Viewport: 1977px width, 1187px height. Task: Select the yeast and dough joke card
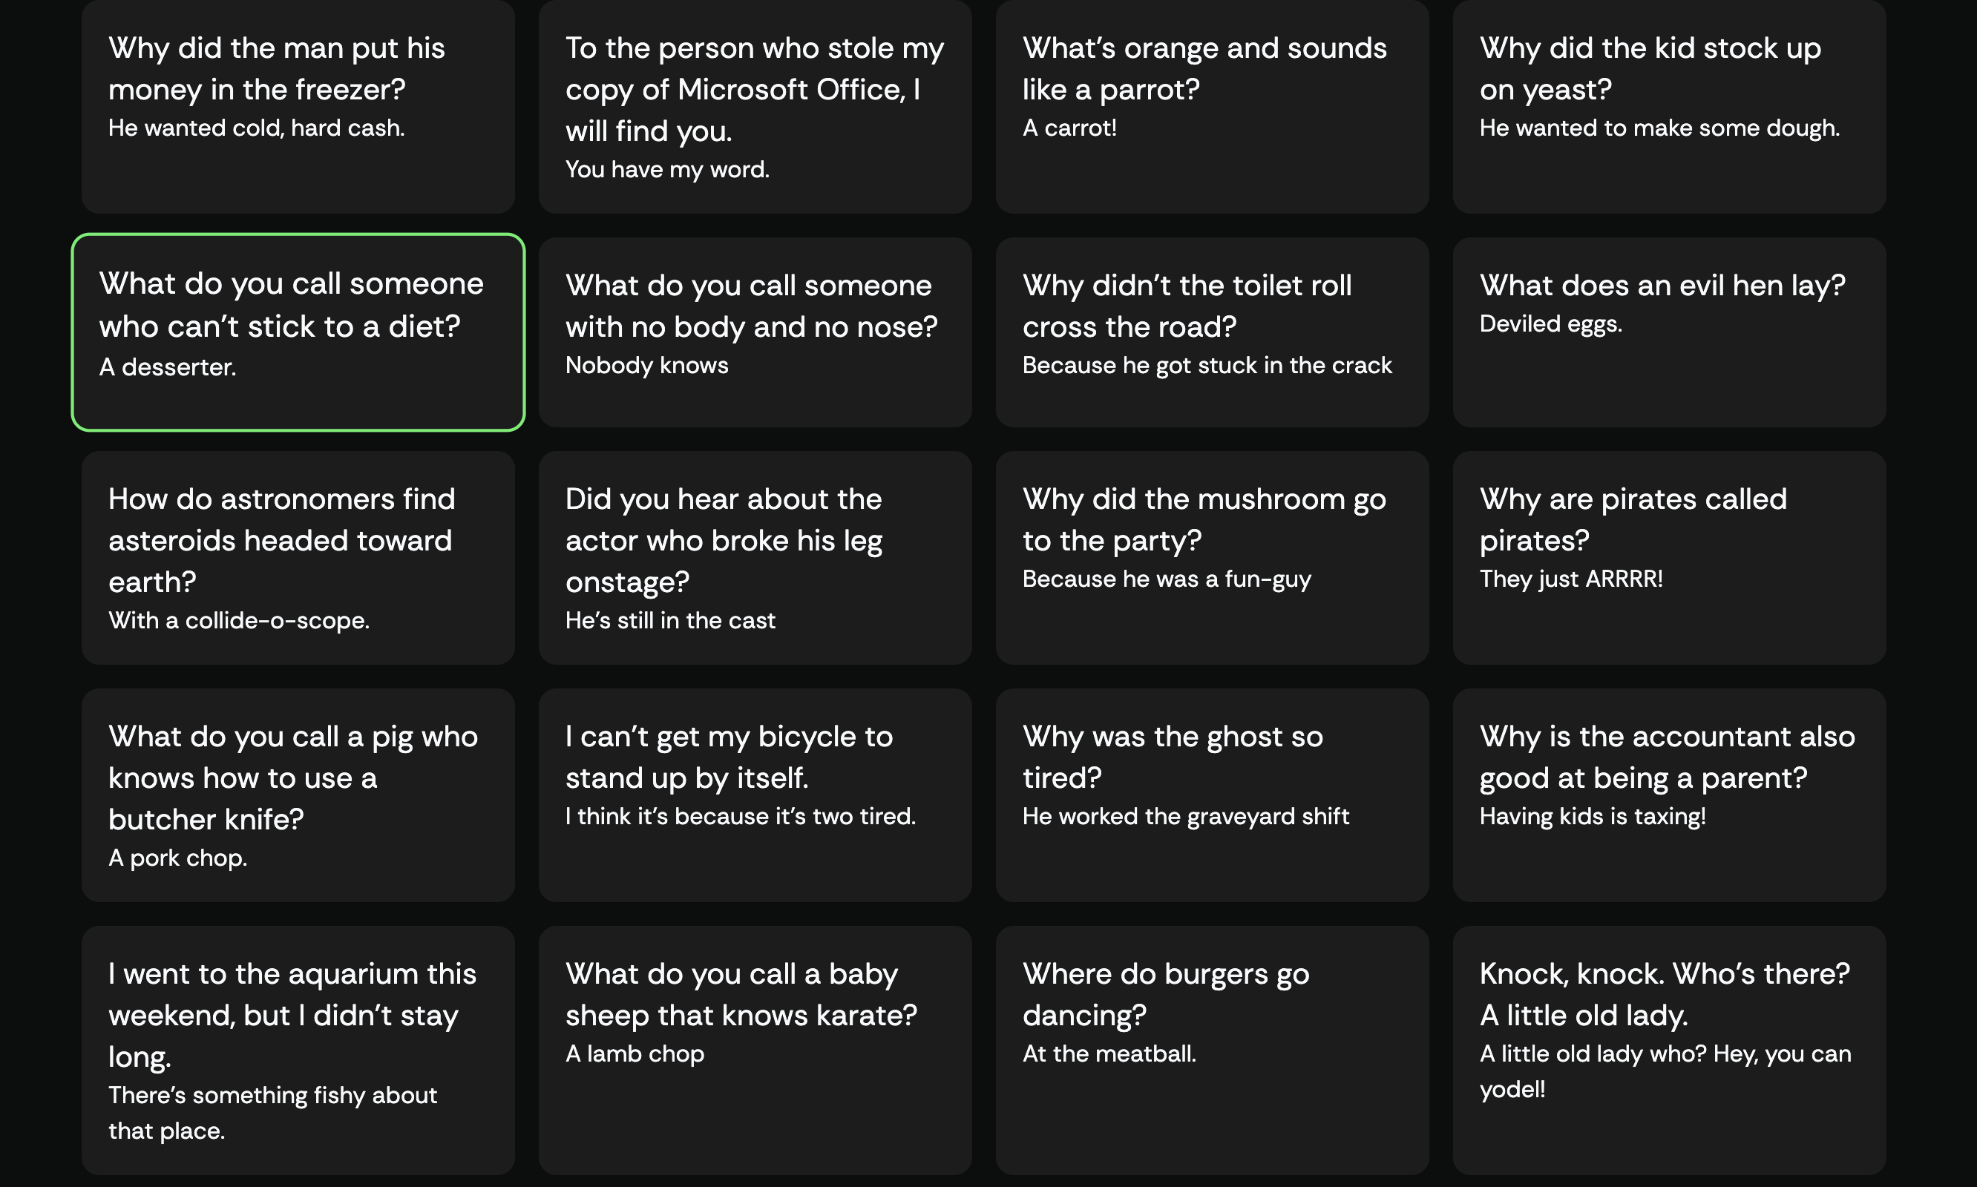tap(1669, 106)
